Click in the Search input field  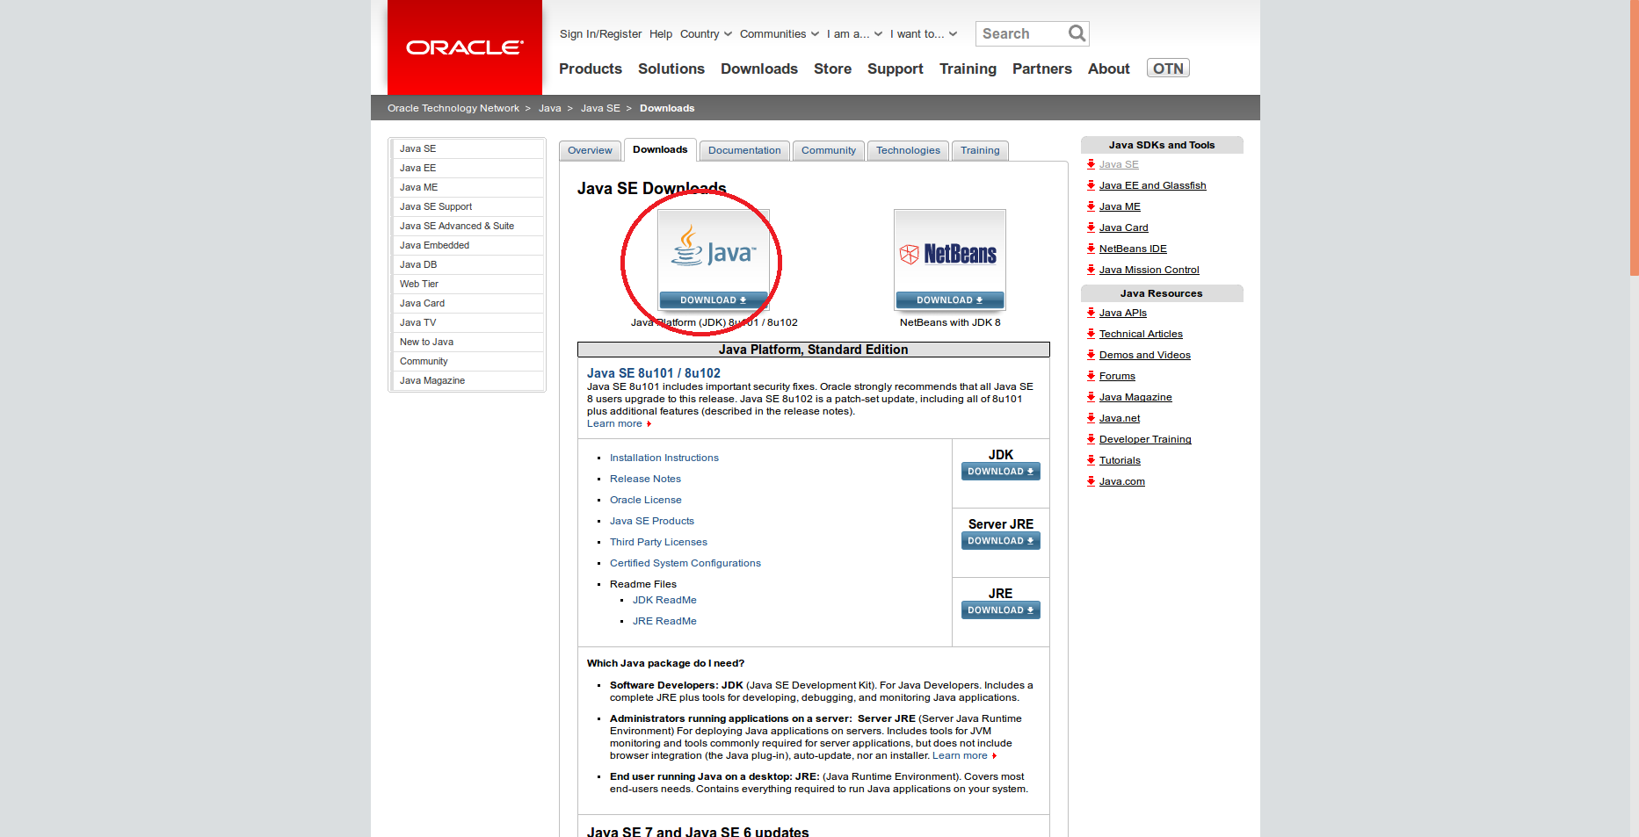tap(1022, 33)
